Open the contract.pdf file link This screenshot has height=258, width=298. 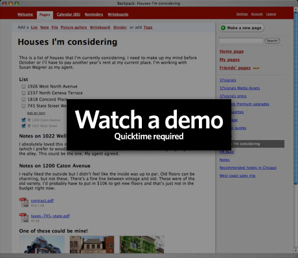pos(42,200)
